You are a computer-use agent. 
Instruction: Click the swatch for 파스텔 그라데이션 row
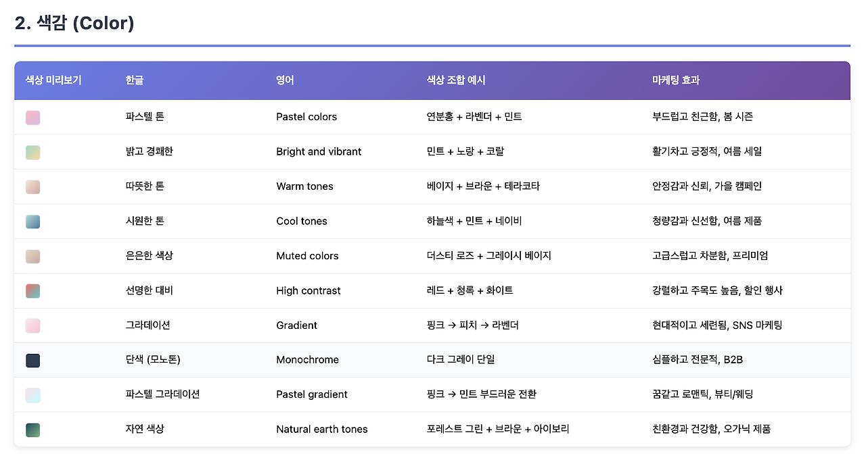33,395
